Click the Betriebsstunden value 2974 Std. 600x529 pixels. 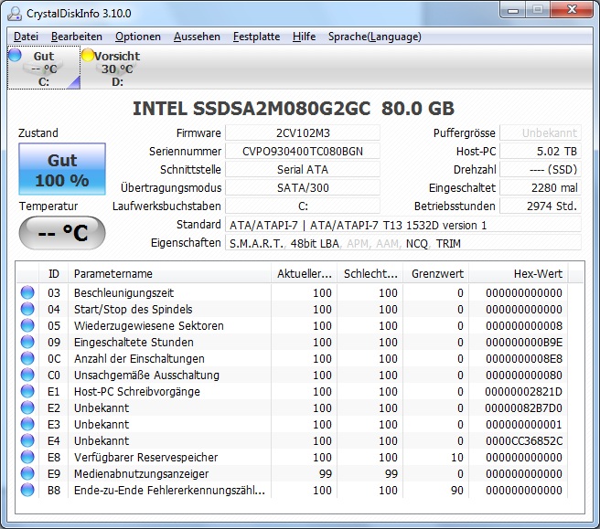click(541, 206)
